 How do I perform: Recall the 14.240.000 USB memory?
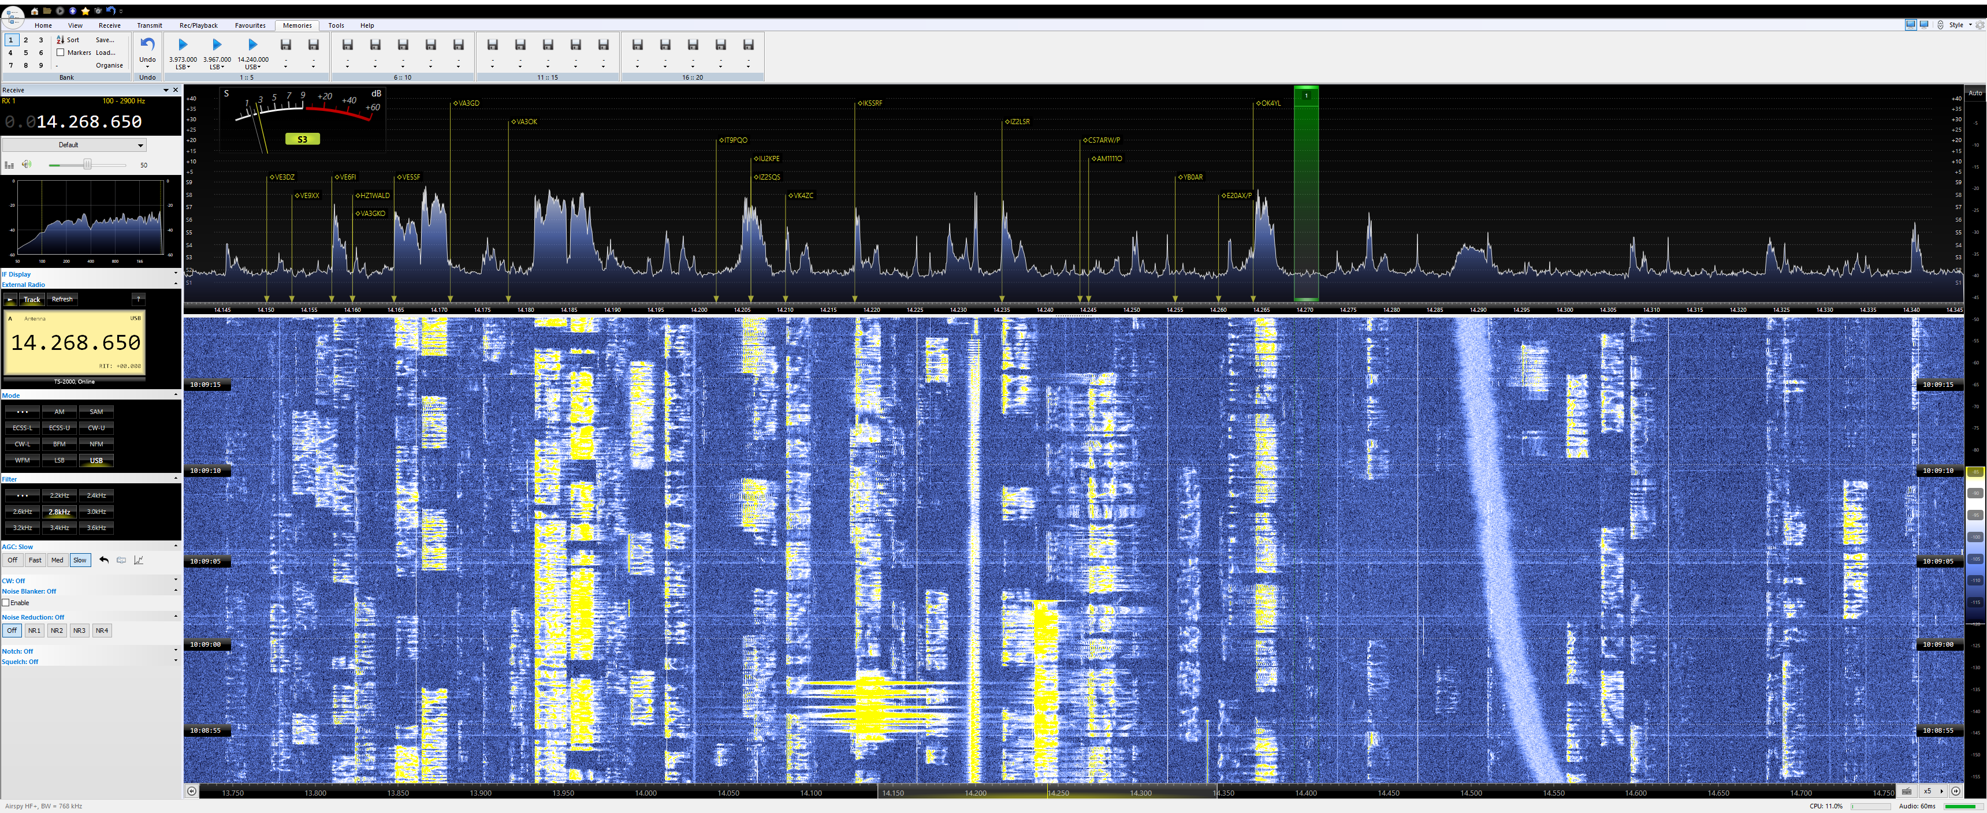[252, 46]
